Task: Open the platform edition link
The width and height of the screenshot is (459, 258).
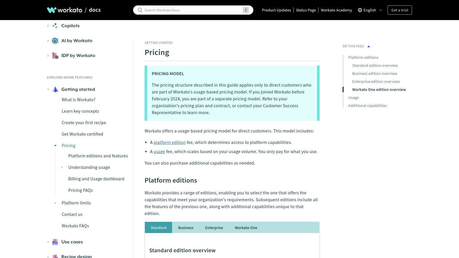Action: [x=170, y=142]
